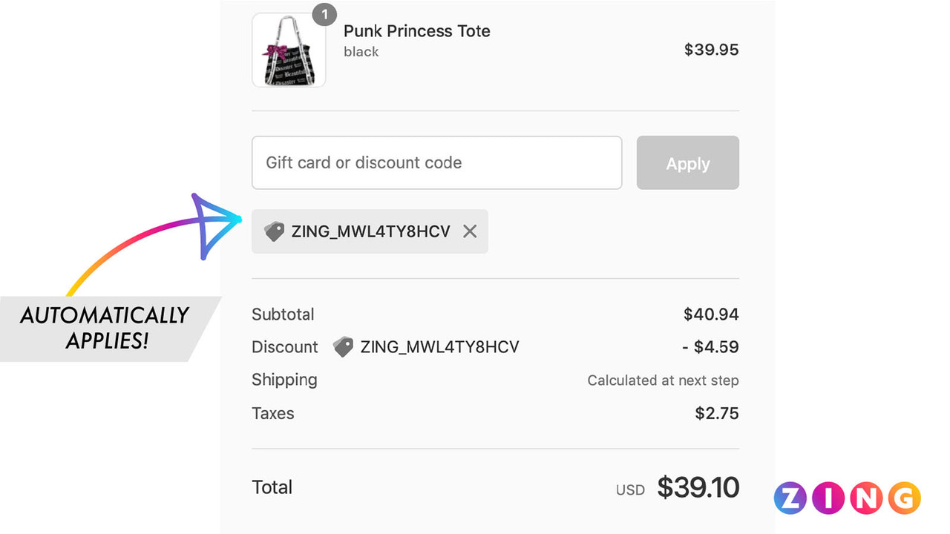Click the Subtotal amount $40.94
Screen dimensions: 950x534
pyautogui.click(x=711, y=314)
